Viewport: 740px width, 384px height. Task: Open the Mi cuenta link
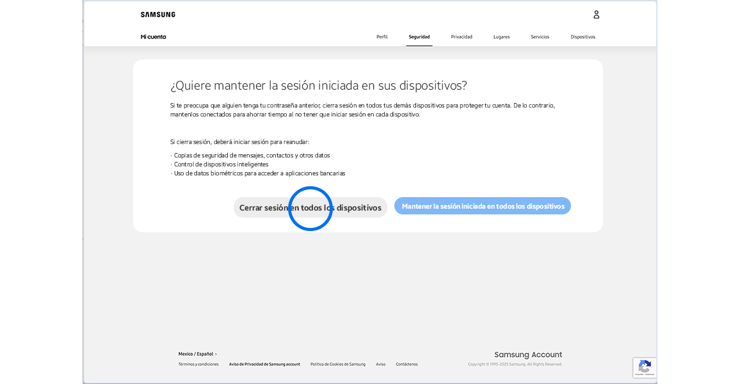154,36
